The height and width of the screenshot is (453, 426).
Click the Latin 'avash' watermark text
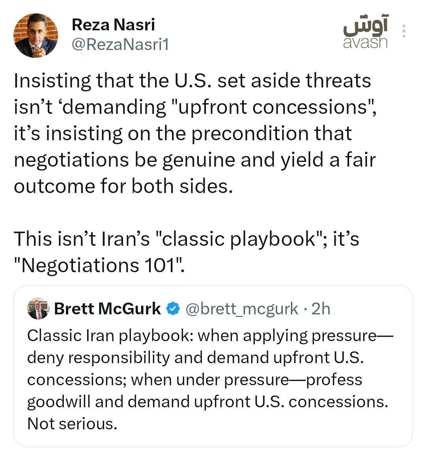[x=365, y=42]
